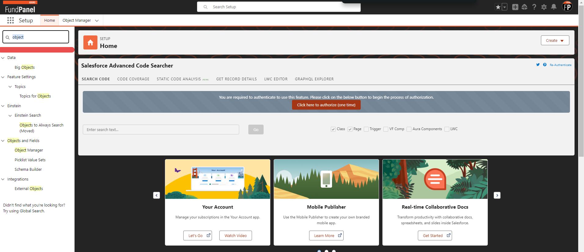Click the Twitter bird icon
Image resolution: width=584 pixels, height=252 pixels.
538,65
